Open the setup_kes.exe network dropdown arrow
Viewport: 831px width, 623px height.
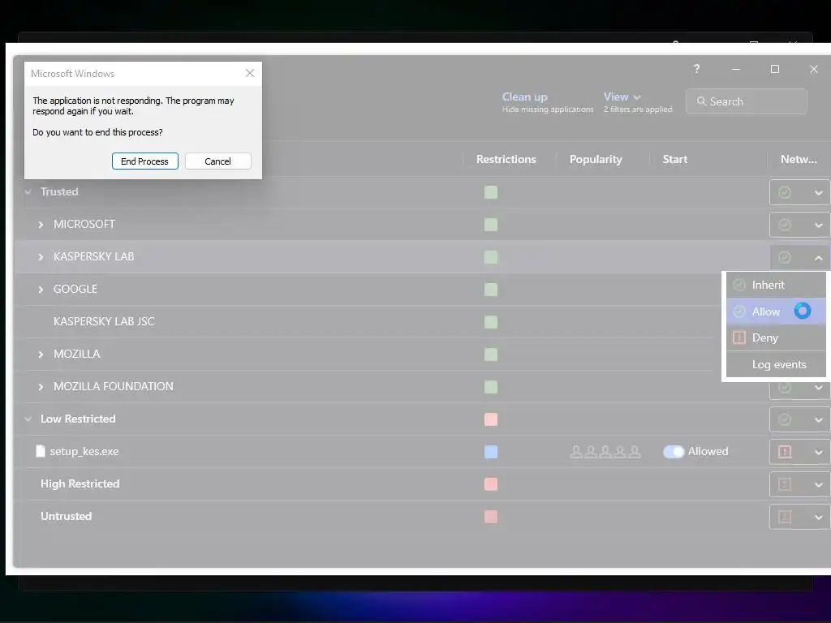818,453
